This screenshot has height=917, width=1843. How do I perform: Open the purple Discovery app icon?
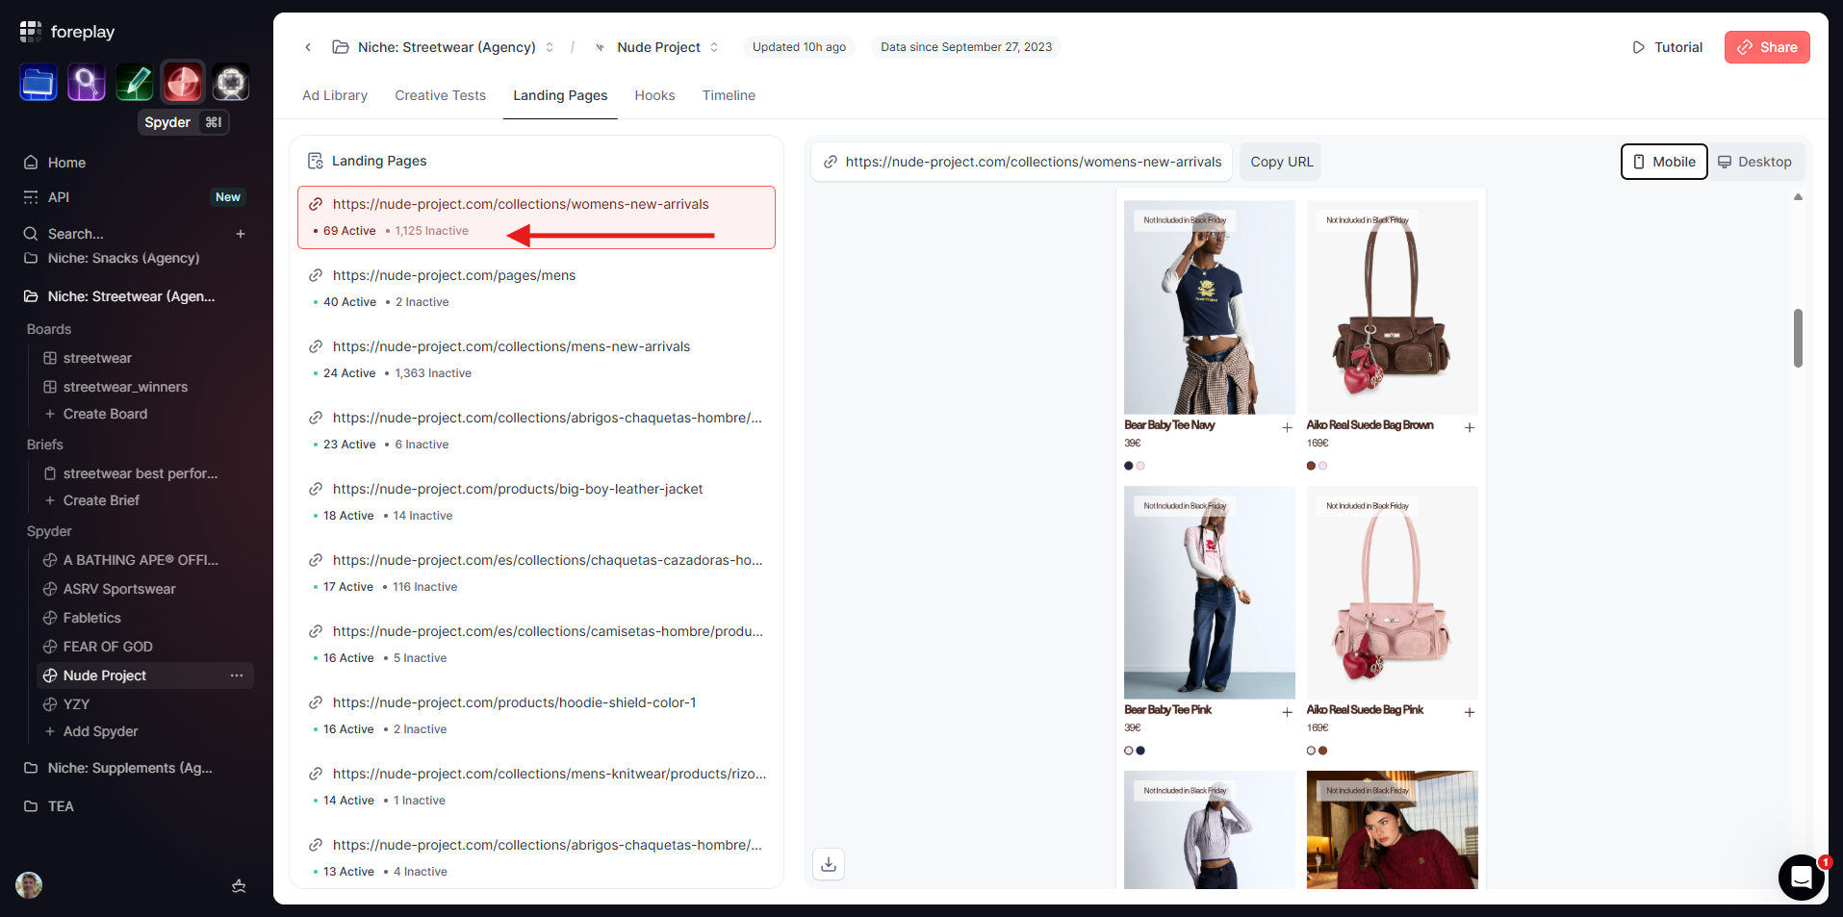[87, 83]
